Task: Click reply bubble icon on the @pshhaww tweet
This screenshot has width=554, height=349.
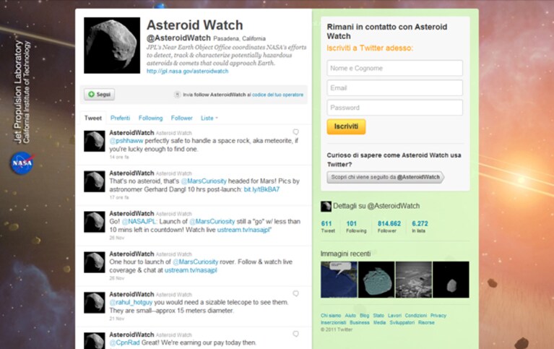Action: pos(295,132)
